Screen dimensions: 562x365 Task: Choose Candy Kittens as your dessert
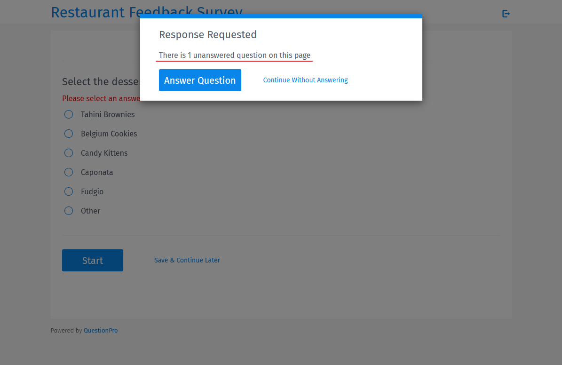coord(69,153)
